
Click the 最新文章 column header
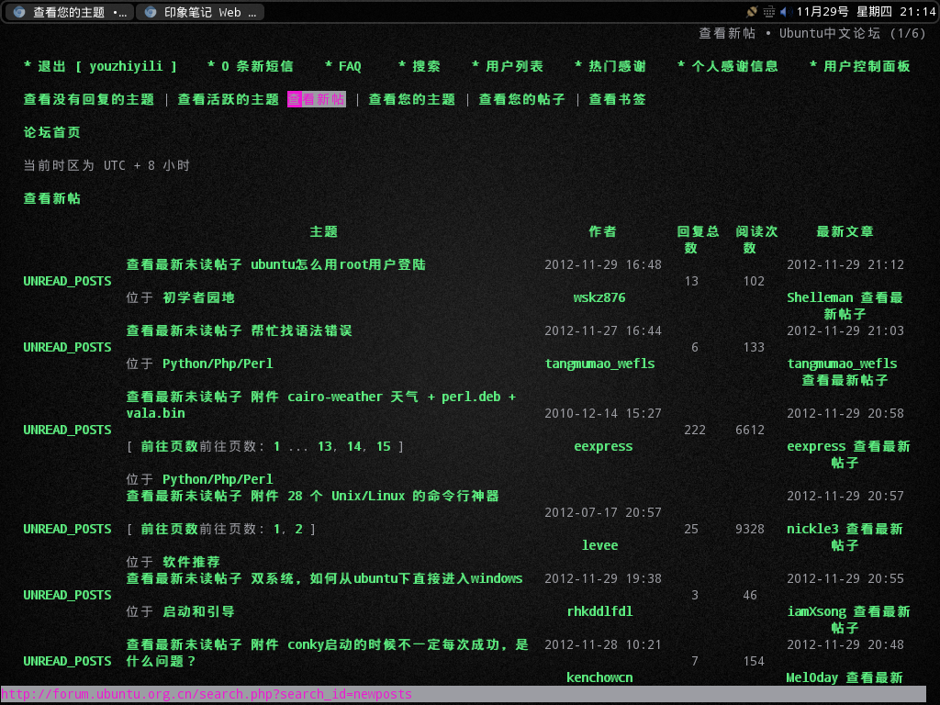point(845,232)
